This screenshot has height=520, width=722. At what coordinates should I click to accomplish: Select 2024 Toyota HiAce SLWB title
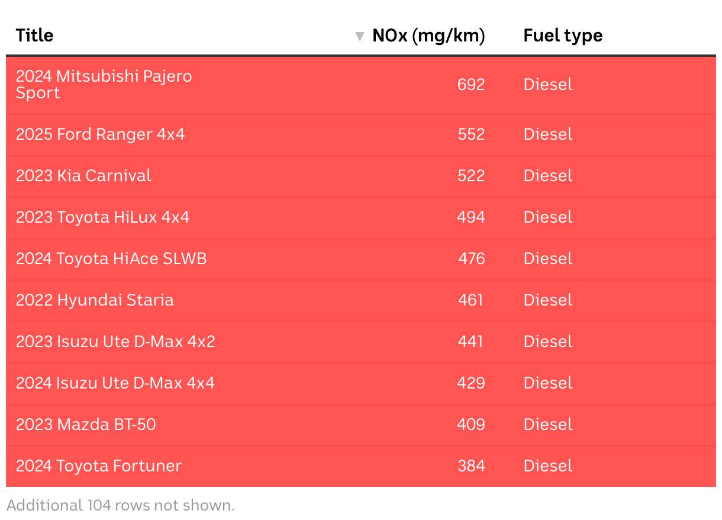pos(111,259)
